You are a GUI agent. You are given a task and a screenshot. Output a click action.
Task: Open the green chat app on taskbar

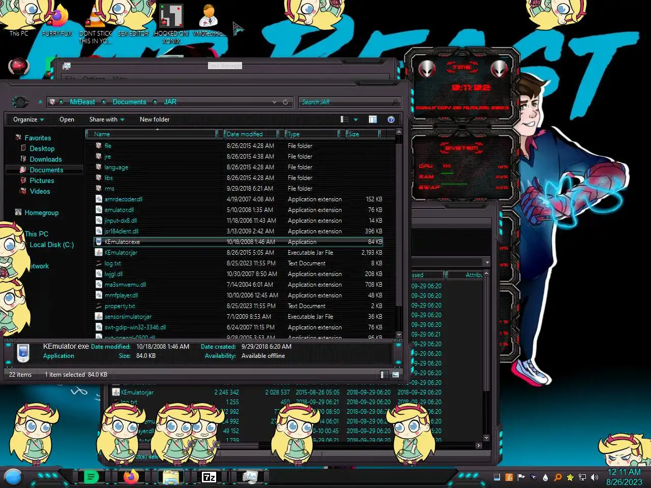click(91, 477)
